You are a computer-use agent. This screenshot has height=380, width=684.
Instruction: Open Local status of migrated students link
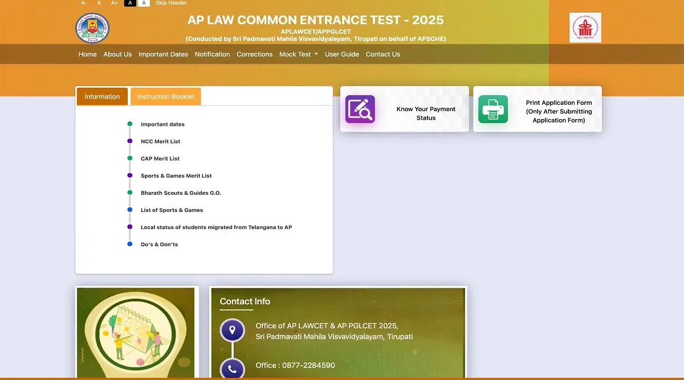pos(216,227)
